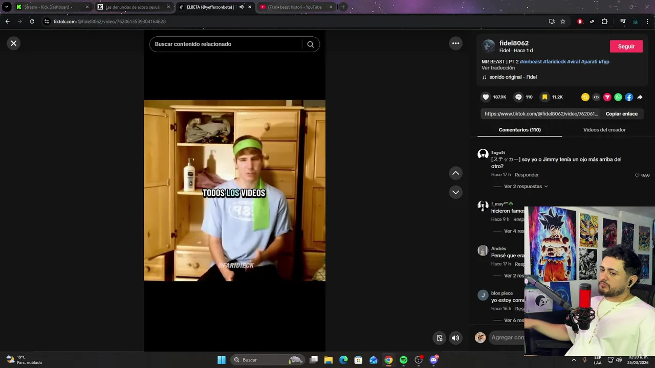This screenshot has width=655, height=368.
Task: Click Responder on fagufi's comment
Action: click(527, 175)
